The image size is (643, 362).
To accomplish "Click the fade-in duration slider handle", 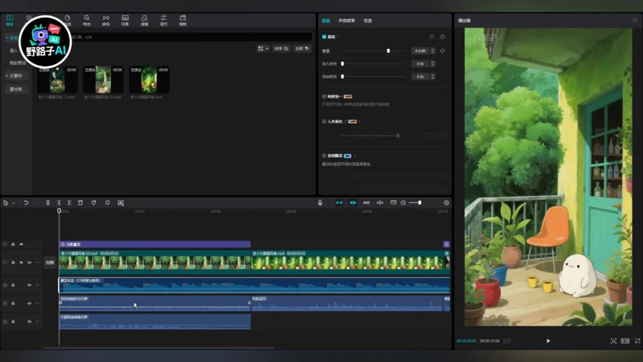I will [342, 64].
